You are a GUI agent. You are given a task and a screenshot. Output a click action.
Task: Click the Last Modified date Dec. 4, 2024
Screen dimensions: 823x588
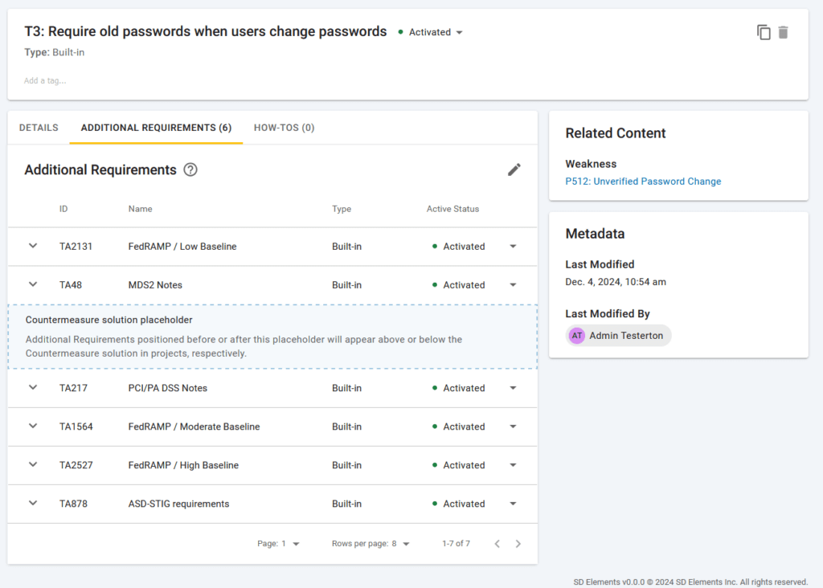[616, 282]
